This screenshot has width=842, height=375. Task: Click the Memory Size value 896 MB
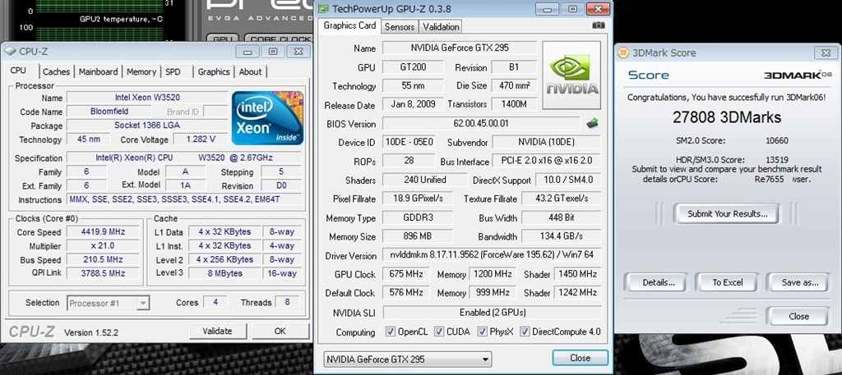click(x=417, y=236)
